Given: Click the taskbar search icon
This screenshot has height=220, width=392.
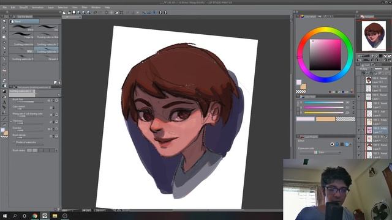Looking at the screenshot, I should (15, 216).
